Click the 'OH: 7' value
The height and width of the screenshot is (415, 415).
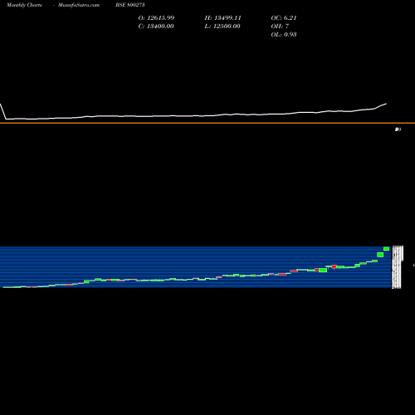coord(280,26)
